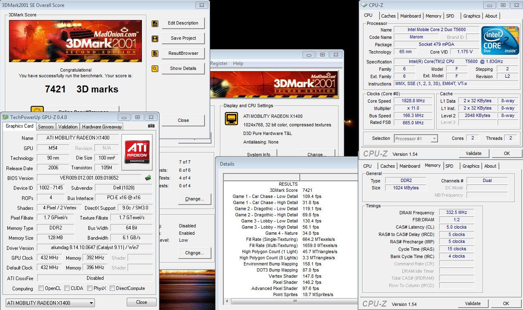Click the monitor icon in Display and CPU Settings
This screenshot has height=310, width=523.
click(231, 119)
